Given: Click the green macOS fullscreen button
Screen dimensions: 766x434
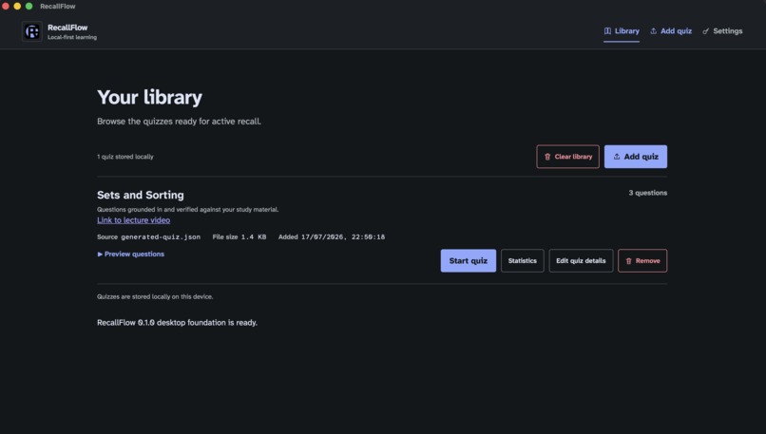Looking at the screenshot, I should pyautogui.click(x=29, y=6).
